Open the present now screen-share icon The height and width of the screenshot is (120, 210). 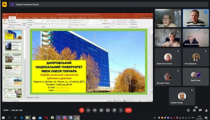[x=108, y=110]
